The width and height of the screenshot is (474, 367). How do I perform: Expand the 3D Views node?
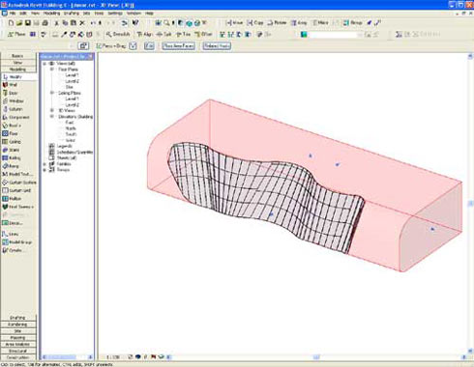click(x=51, y=110)
